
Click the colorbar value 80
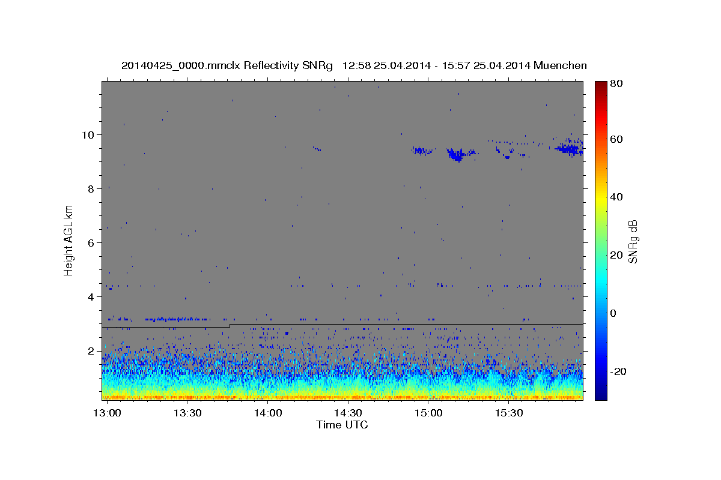click(x=616, y=84)
